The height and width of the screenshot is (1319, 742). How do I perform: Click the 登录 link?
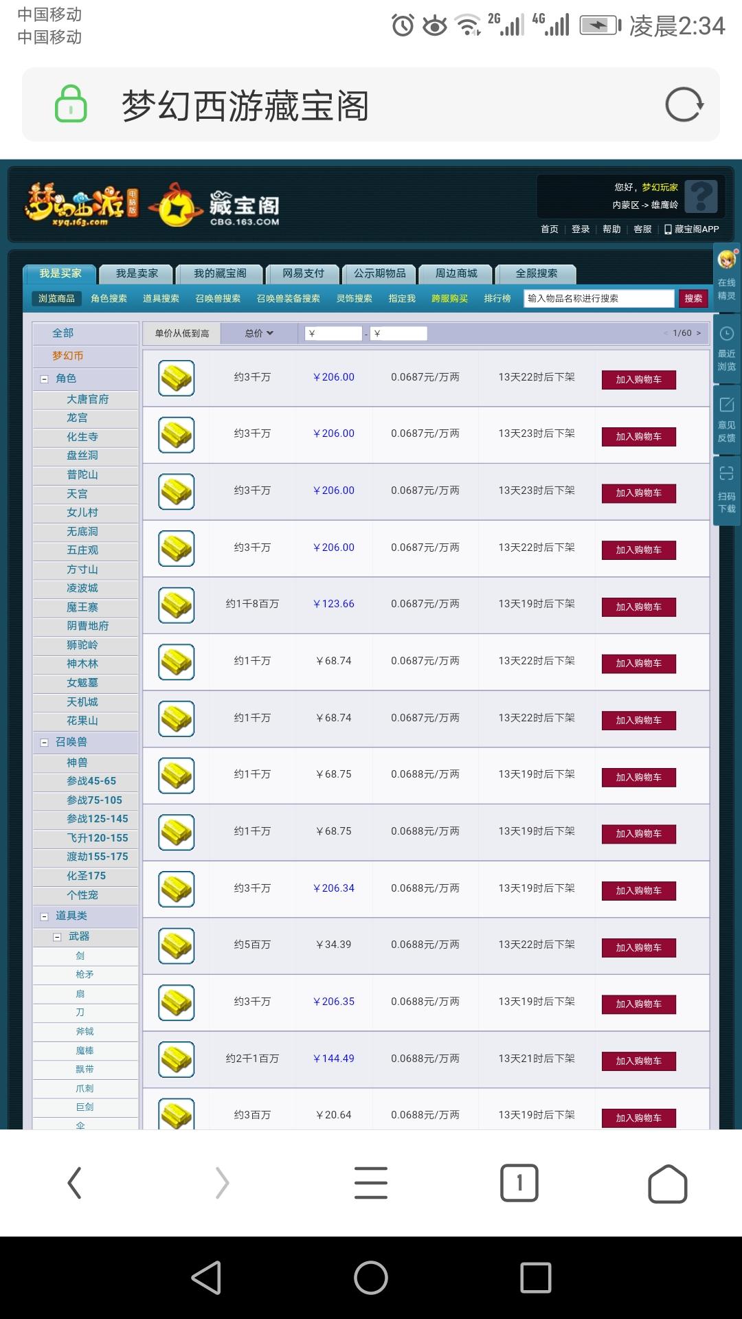pos(581,229)
